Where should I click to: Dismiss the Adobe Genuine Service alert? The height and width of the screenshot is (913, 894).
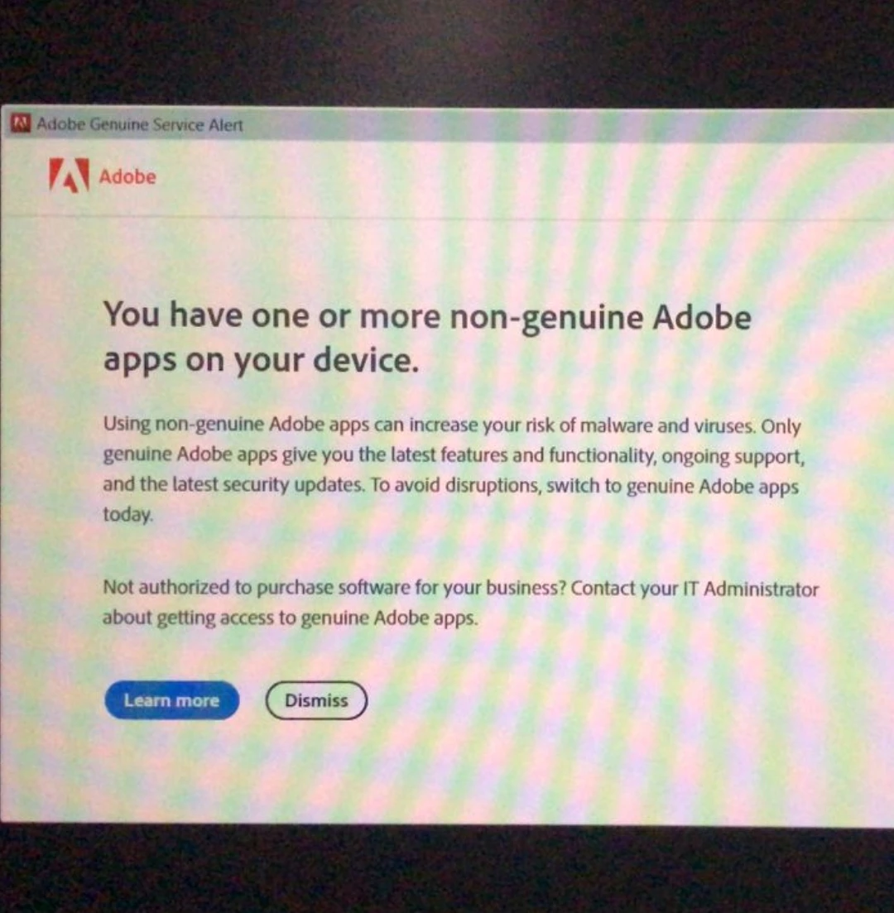point(316,700)
